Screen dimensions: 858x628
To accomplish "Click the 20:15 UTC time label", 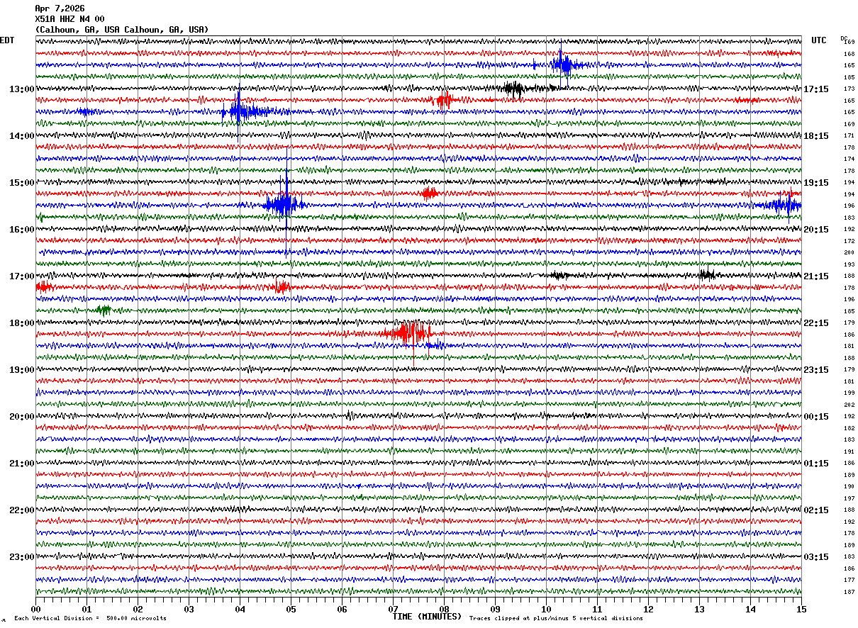I will [x=816, y=230].
